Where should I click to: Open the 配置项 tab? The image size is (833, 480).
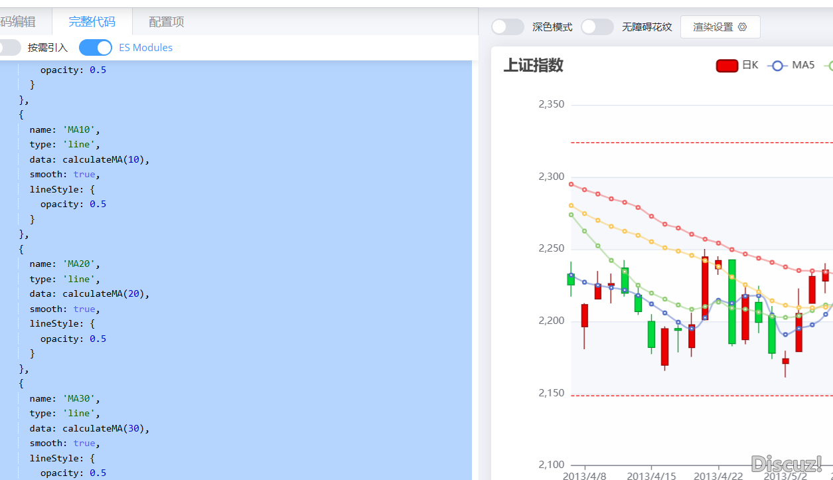(x=167, y=22)
